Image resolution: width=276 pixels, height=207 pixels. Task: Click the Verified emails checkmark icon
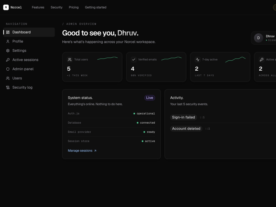(134, 60)
